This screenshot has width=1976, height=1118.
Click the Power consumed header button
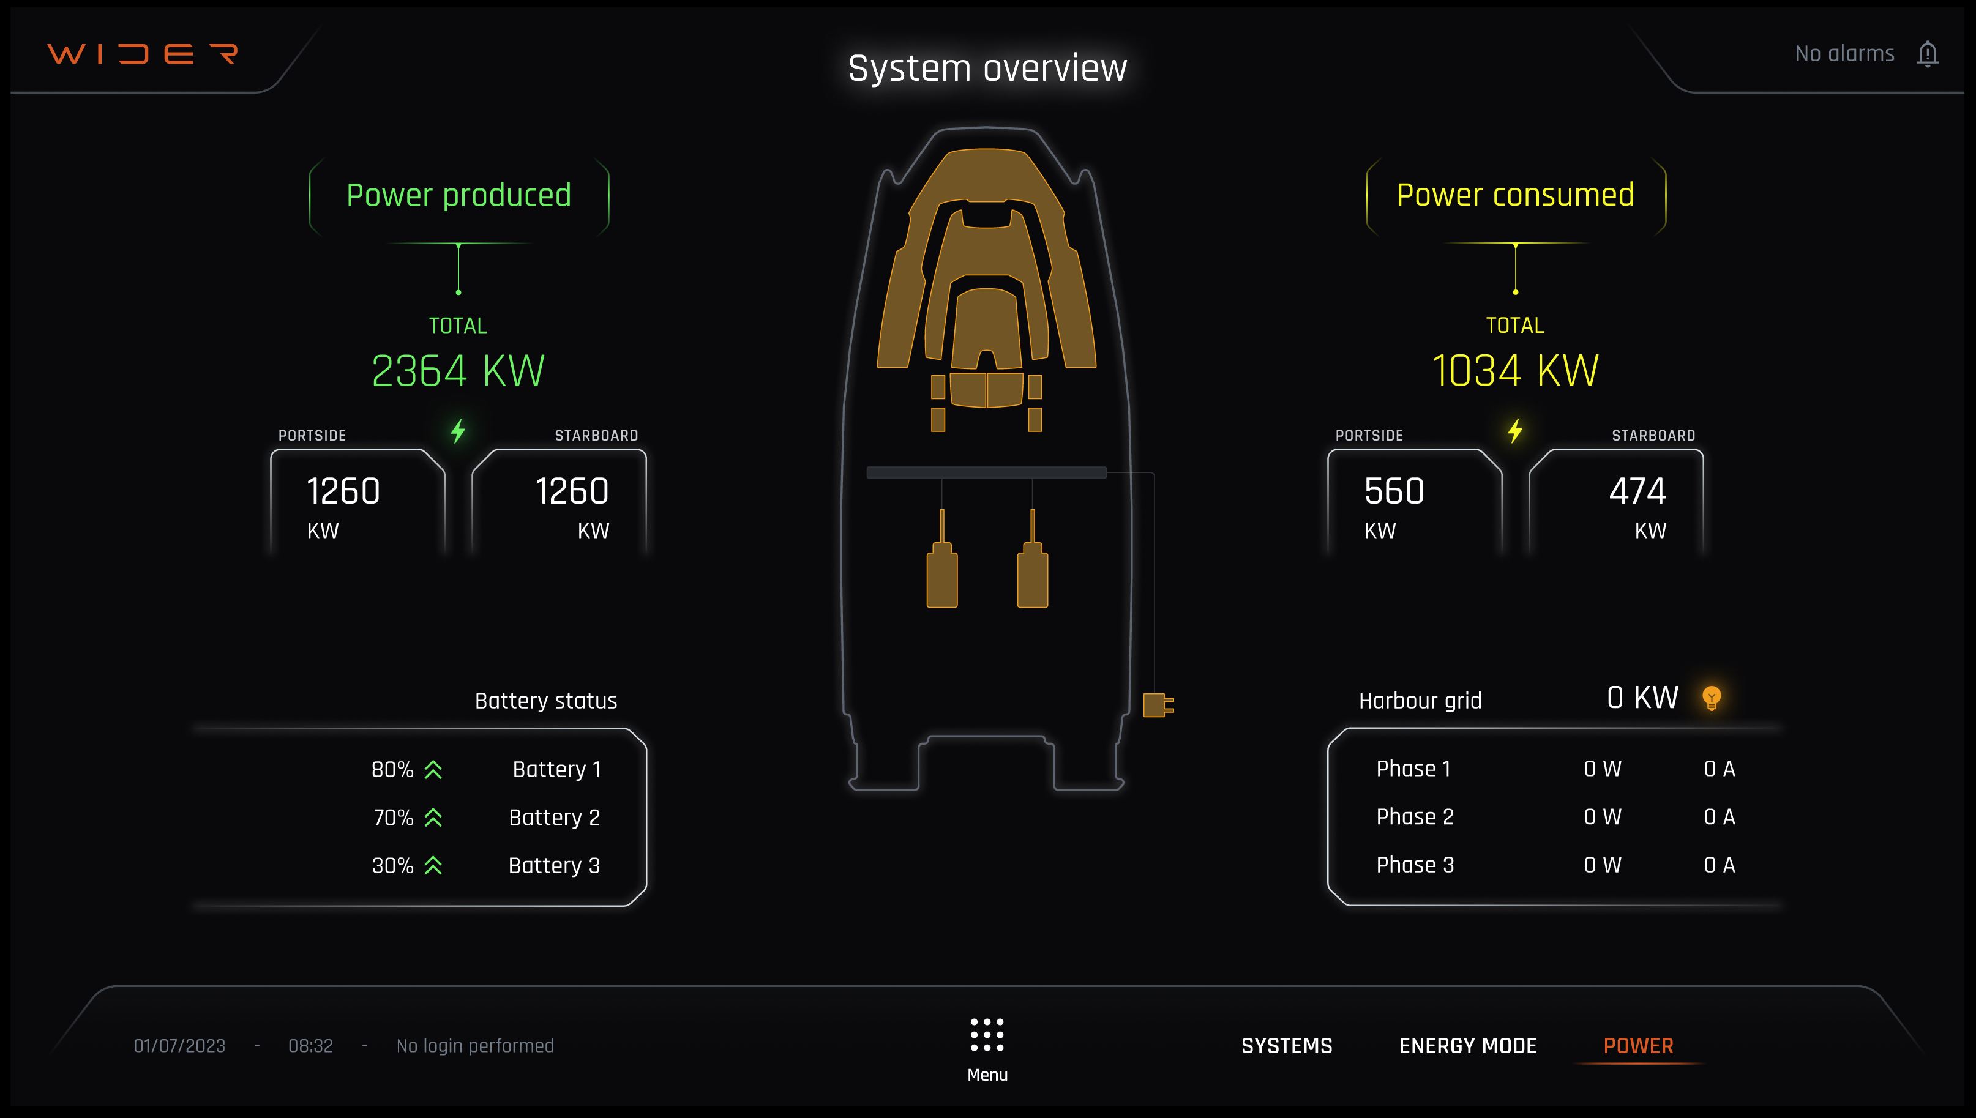(1515, 195)
